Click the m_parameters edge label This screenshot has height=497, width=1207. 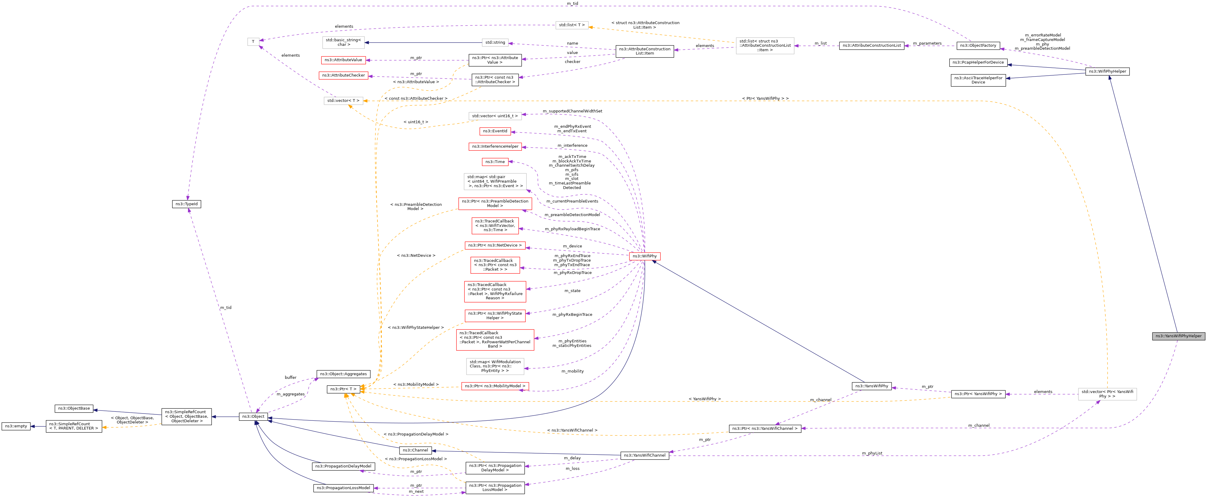927,43
